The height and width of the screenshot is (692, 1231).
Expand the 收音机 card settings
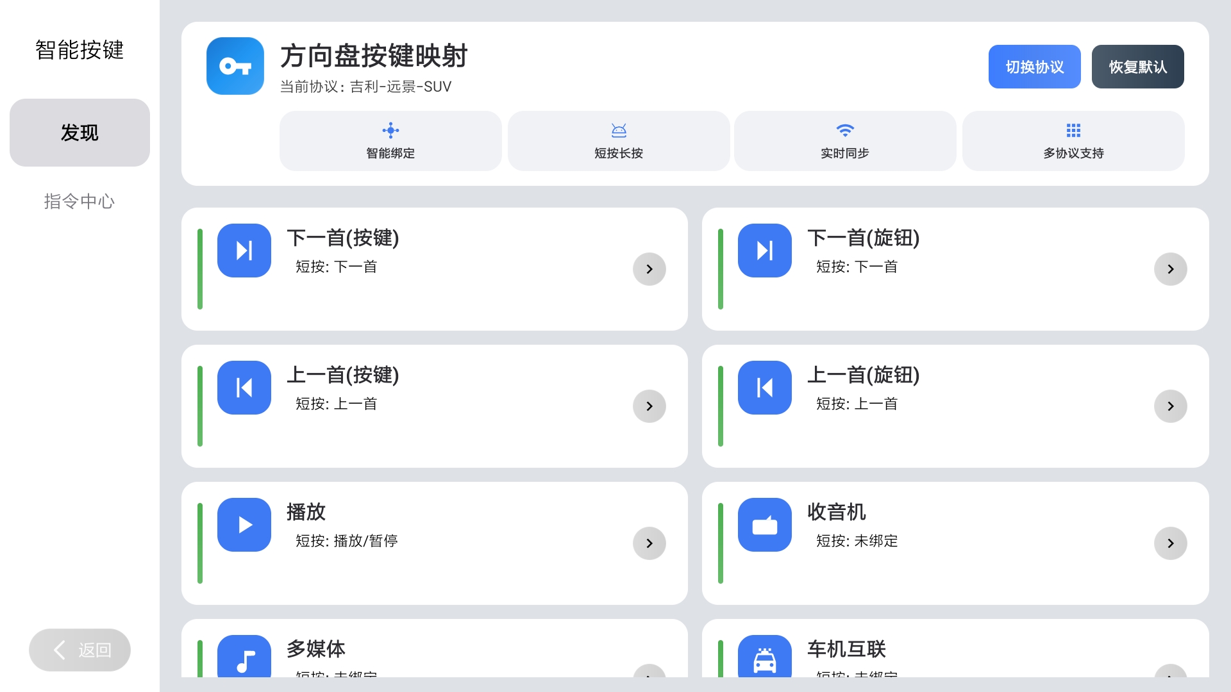1171,543
